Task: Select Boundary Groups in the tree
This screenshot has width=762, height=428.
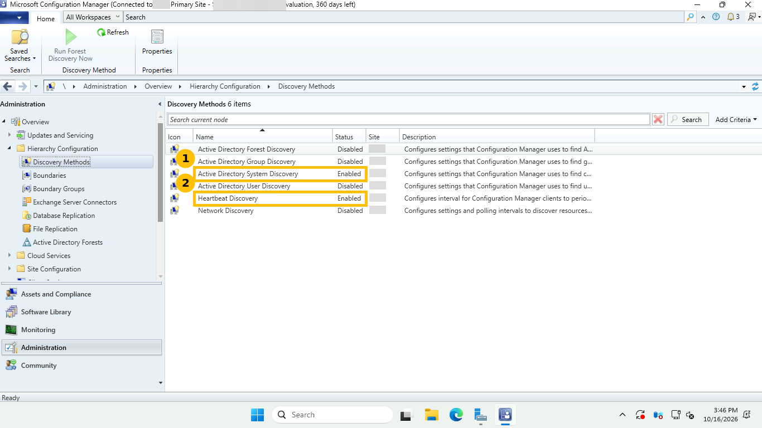Action: click(59, 189)
